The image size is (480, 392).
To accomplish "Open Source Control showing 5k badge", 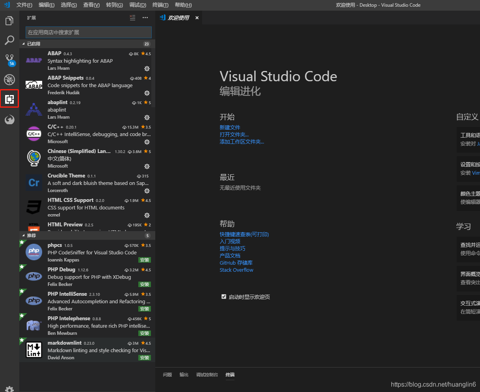I will [x=9, y=60].
